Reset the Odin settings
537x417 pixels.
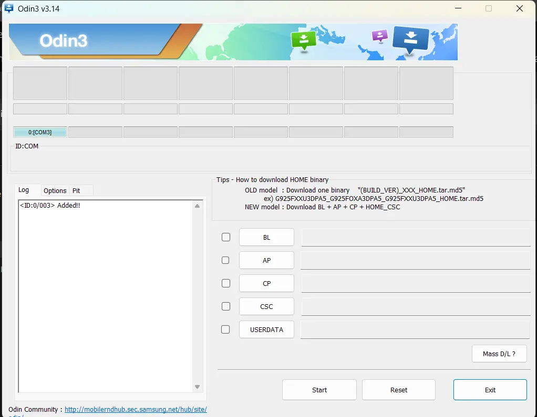(x=399, y=390)
